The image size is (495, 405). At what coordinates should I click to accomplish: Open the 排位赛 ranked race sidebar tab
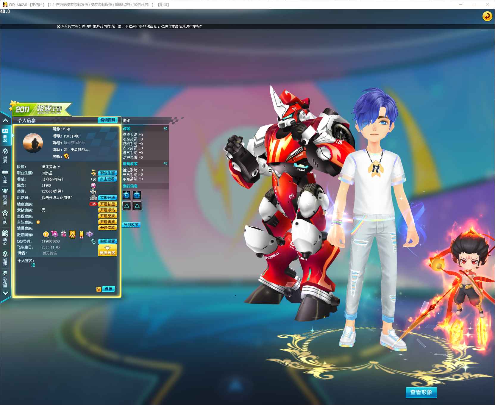(5, 197)
